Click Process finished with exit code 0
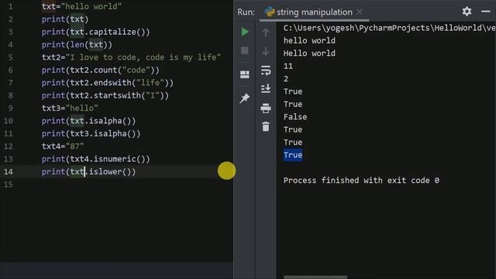Image resolution: width=496 pixels, height=279 pixels. 361,181
